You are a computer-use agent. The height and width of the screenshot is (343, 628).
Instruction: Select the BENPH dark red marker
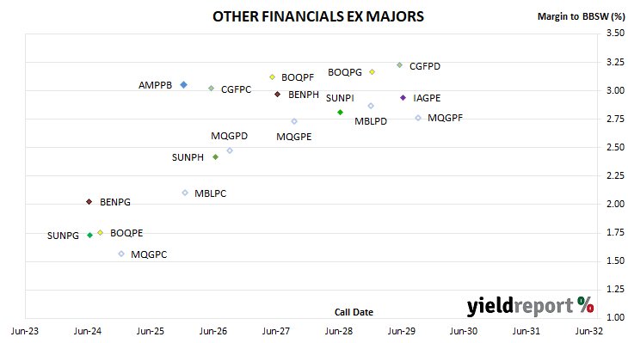coord(277,95)
